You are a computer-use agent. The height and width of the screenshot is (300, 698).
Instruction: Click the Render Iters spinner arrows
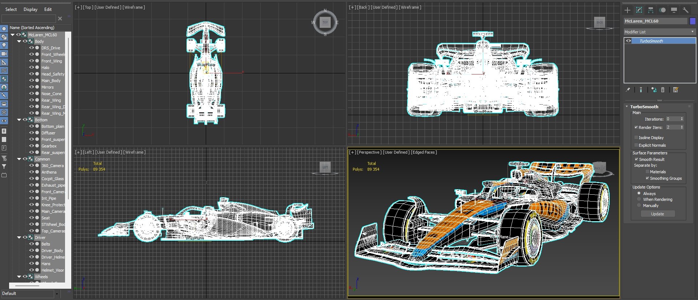pyautogui.click(x=682, y=127)
